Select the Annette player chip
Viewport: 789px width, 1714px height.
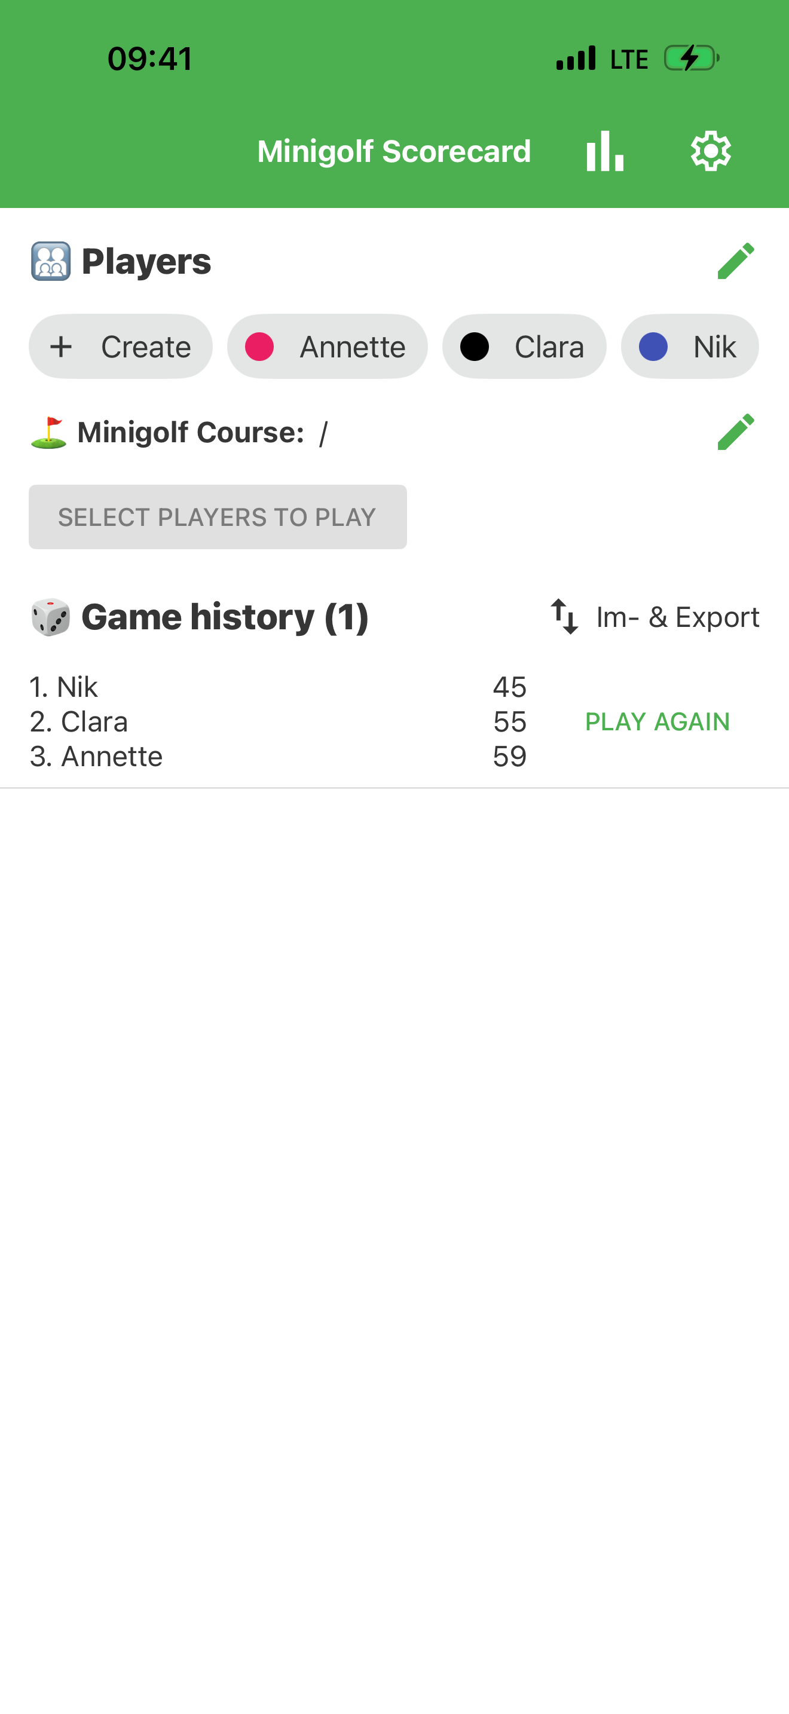pos(328,347)
